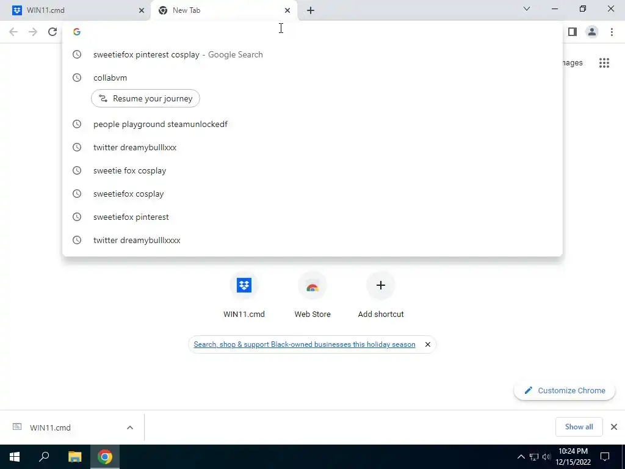
Task: Click the Google logo in omnibox
Action: (x=77, y=32)
